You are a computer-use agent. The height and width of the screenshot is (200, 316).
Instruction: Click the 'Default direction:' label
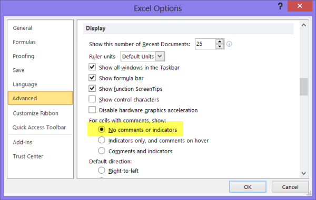point(111,162)
